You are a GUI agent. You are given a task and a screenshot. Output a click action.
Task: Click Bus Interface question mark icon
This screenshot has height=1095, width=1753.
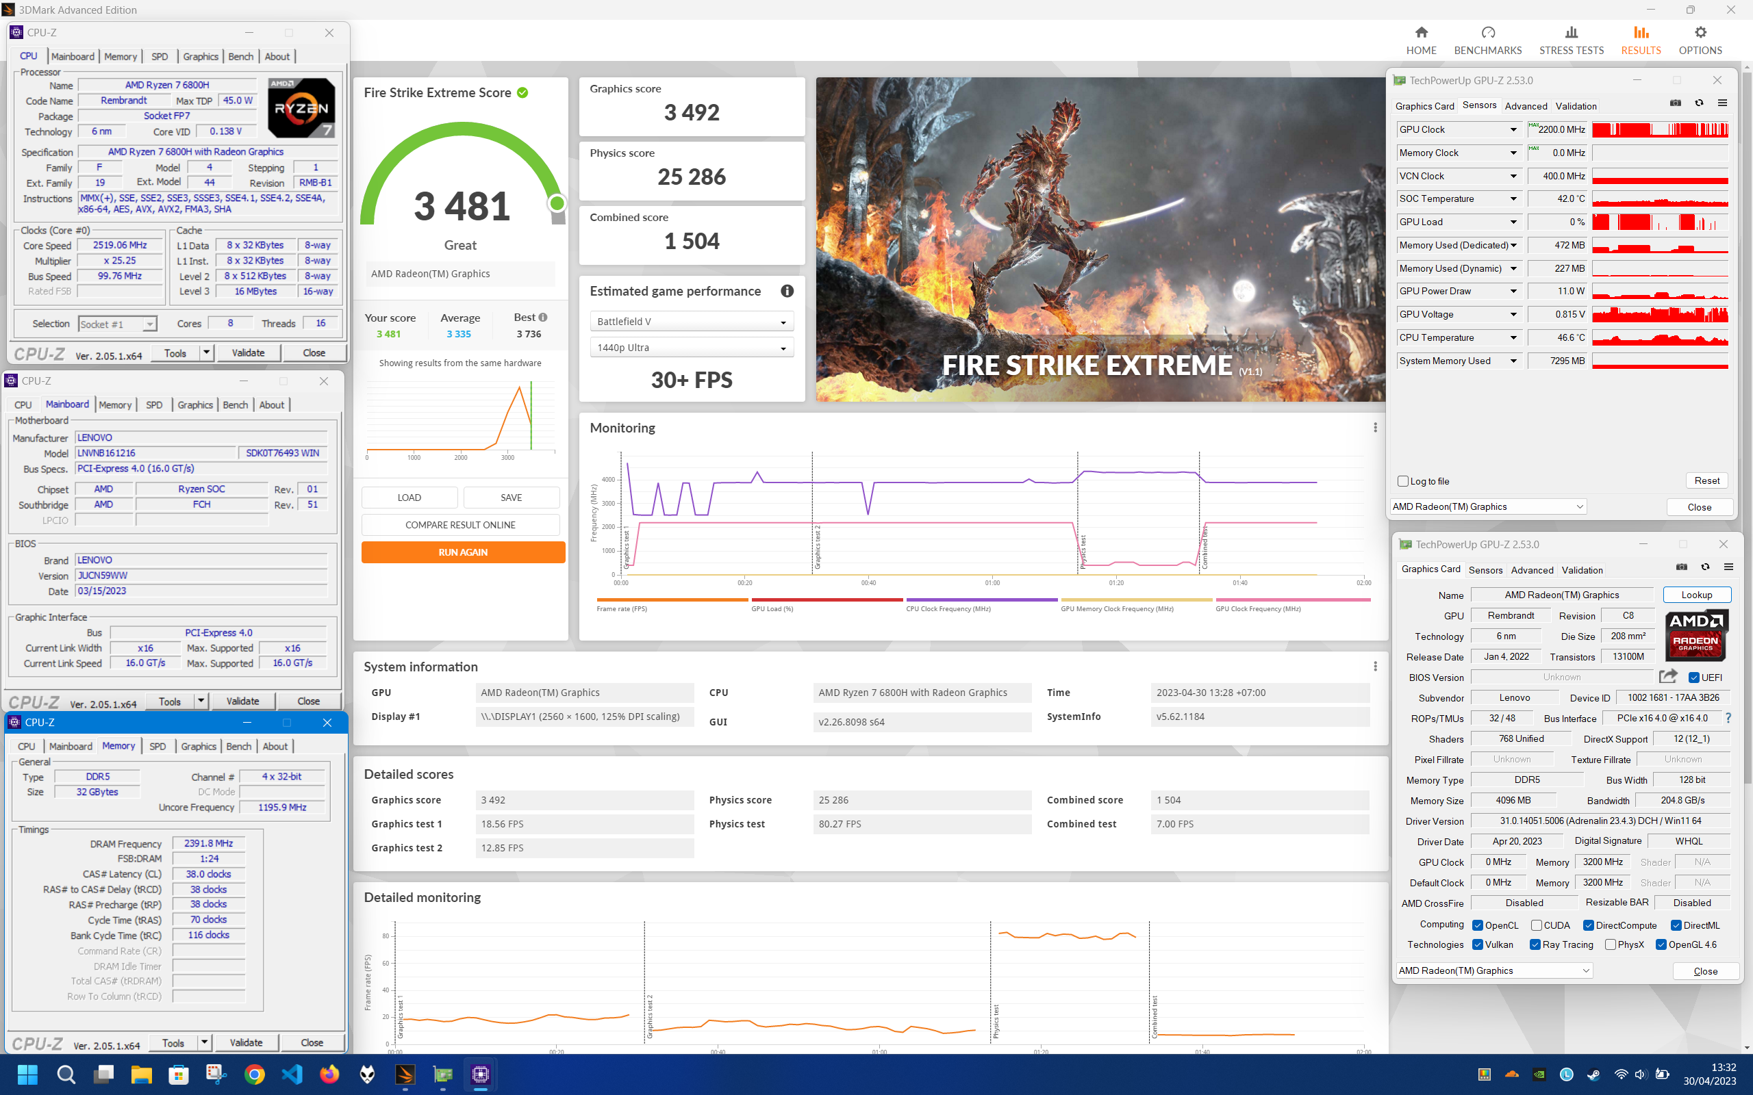[x=1728, y=718]
